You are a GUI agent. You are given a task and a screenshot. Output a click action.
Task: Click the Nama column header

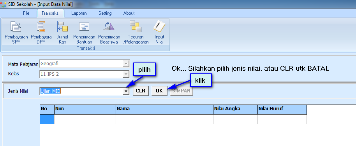pyautogui.click(x=165, y=109)
